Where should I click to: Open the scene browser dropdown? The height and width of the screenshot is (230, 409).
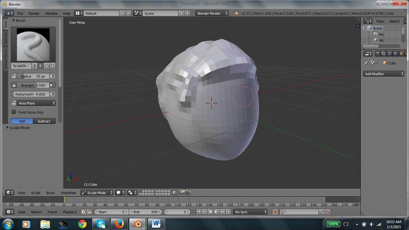pos(138,13)
